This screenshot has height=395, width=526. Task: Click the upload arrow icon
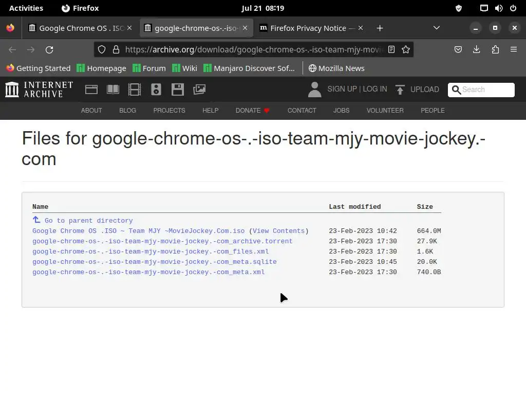click(400, 89)
